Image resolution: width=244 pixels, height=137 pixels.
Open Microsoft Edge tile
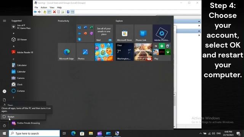click(67, 52)
